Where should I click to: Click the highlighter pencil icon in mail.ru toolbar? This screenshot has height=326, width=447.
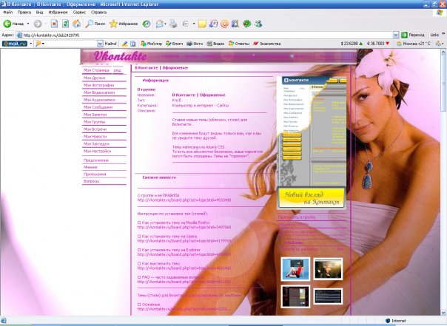tap(124, 44)
